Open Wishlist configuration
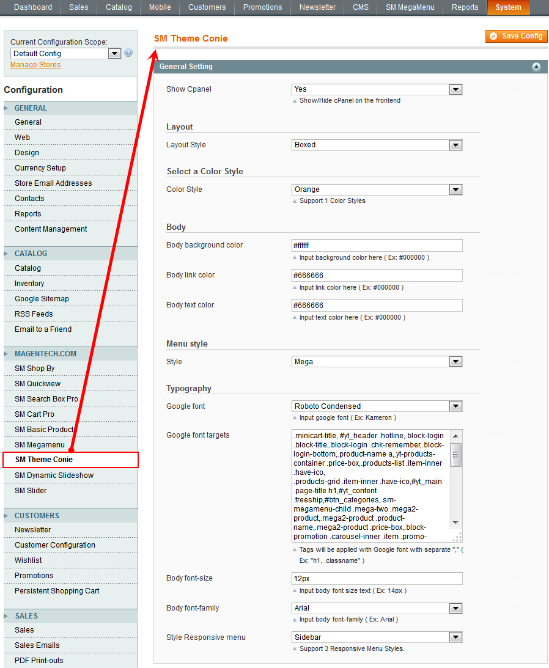 pyautogui.click(x=70, y=560)
